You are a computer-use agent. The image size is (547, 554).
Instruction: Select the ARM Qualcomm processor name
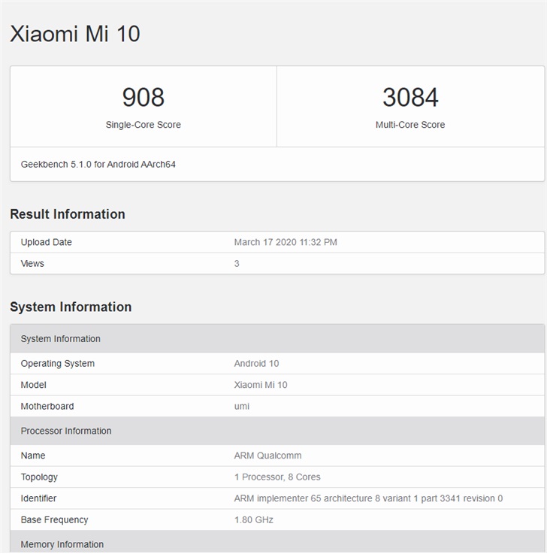(x=267, y=456)
